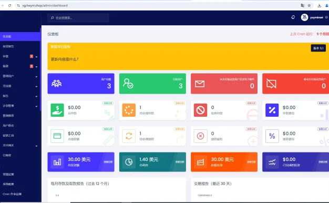Expand the 存款 sidebar menu chevron
Screen dimensions: 329x203
point(36,57)
